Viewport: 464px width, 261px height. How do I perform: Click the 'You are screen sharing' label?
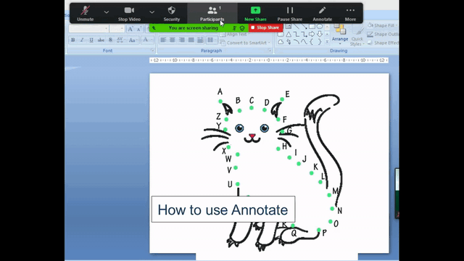pyautogui.click(x=194, y=28)
